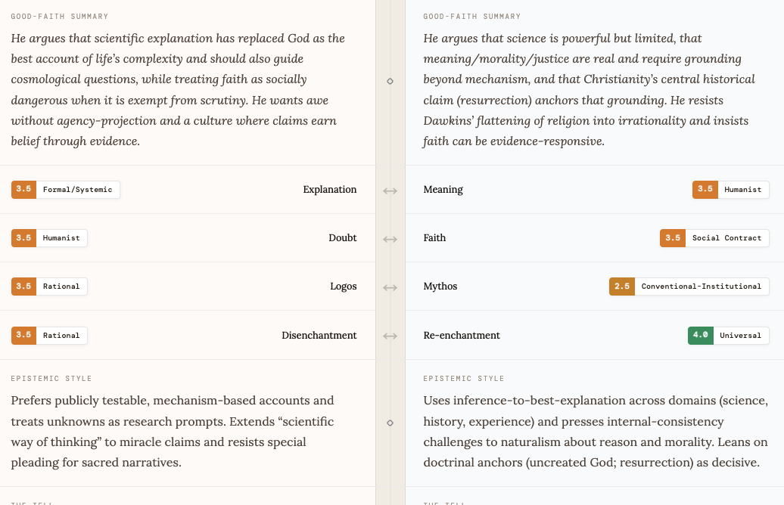
Task: Select the green Universal 4.0 badge
Action: pyautogui.click(x=729, y=336)
